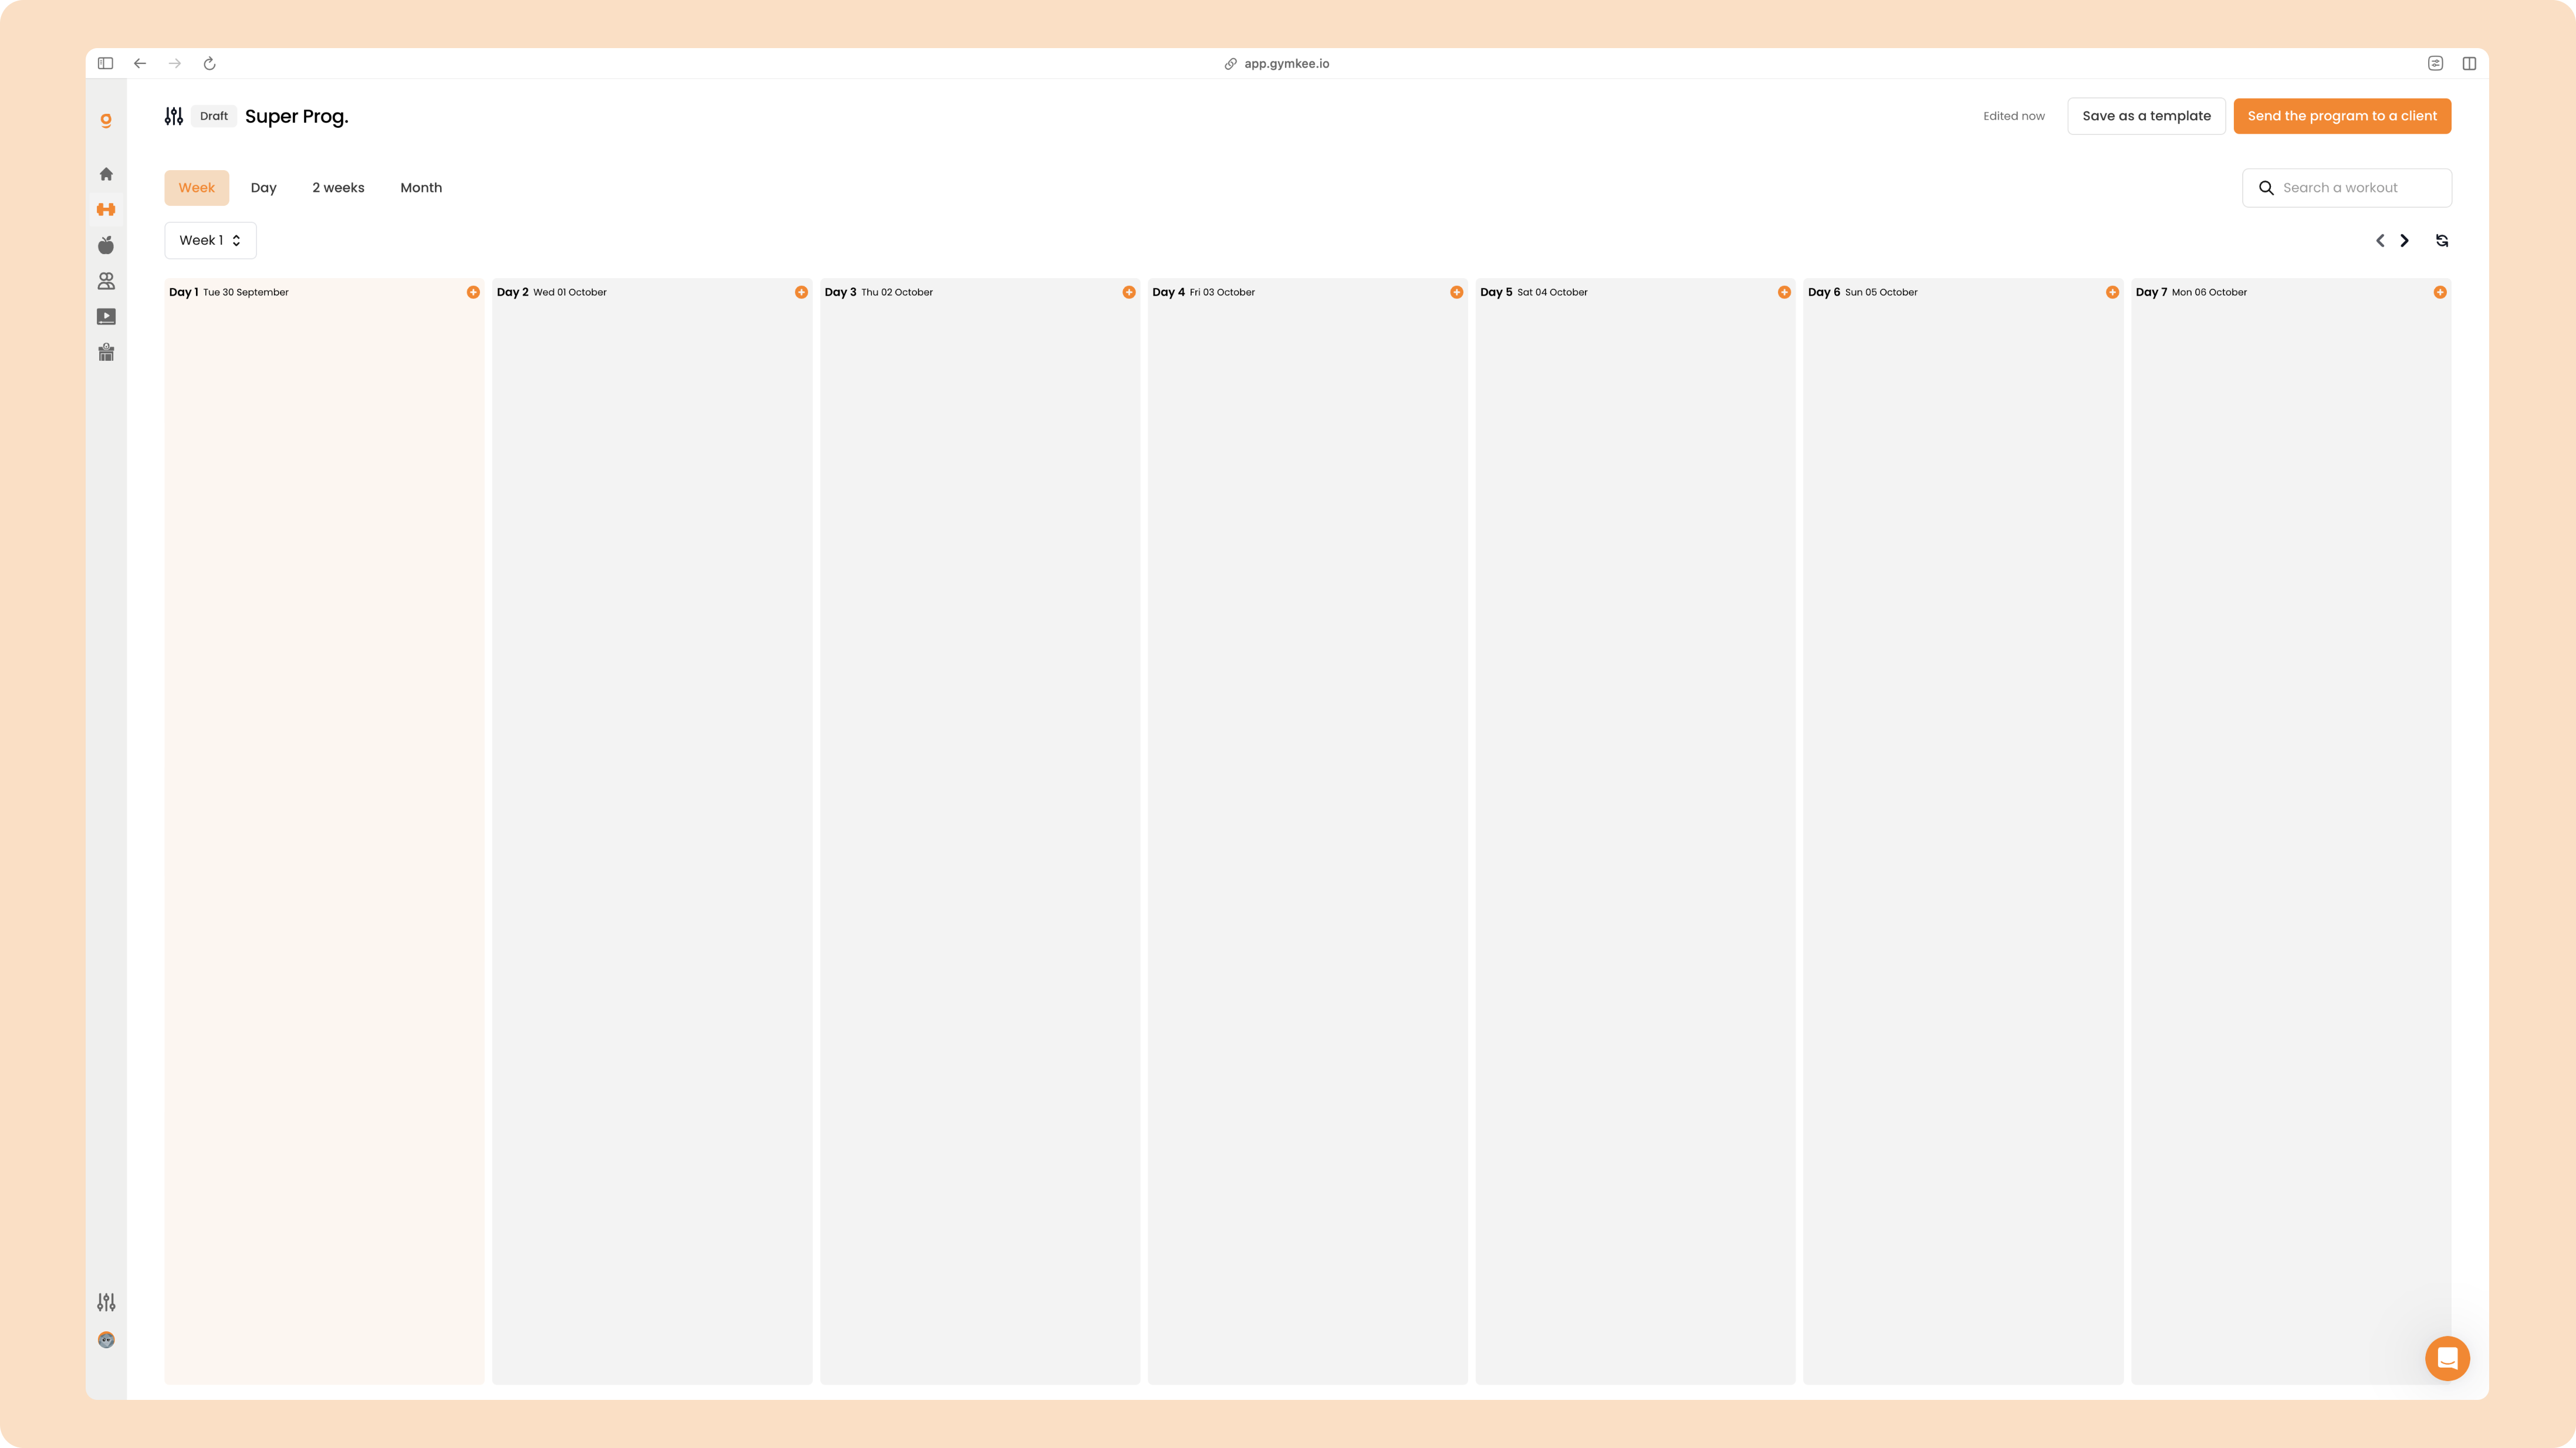Viewport: 2576px width, 1448px height.
Task: Add a workout to Day 5
Action: (1784, 292)
